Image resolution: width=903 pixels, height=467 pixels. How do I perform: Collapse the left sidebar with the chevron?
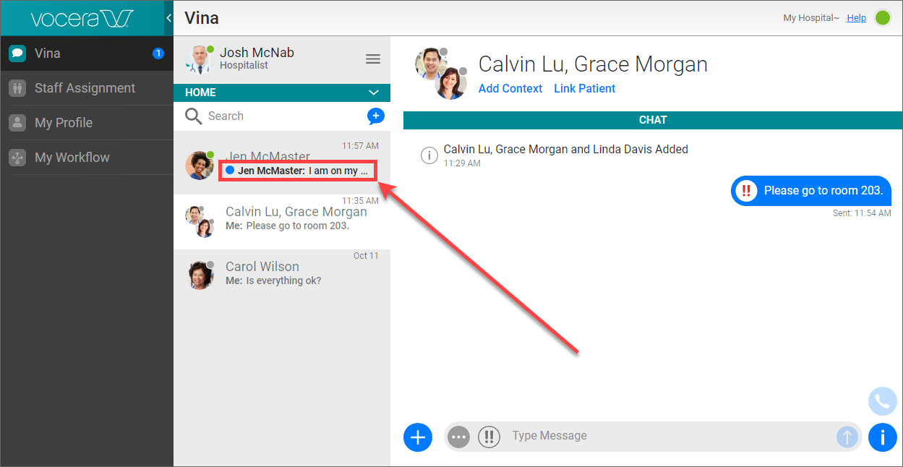pyautogui.click(x=168, y=18)
